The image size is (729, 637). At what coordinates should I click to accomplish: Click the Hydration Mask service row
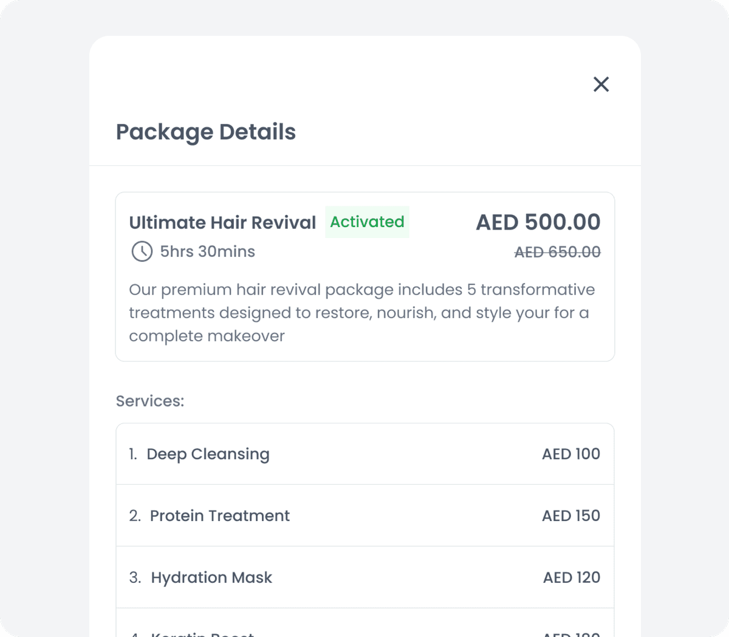pyautogui.click(x=211, y=577)
